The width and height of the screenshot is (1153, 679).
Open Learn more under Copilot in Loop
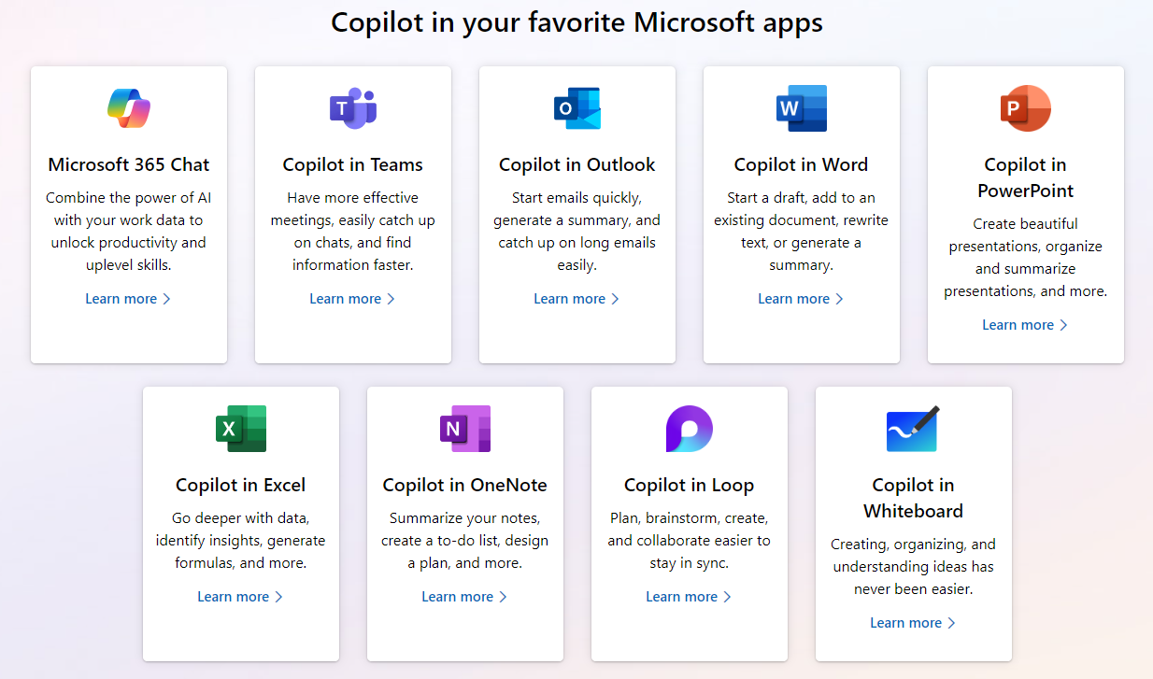[x=689, y=597]
